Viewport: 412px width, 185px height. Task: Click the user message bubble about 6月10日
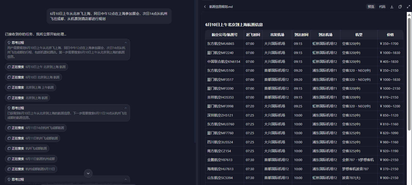[109, 16]
